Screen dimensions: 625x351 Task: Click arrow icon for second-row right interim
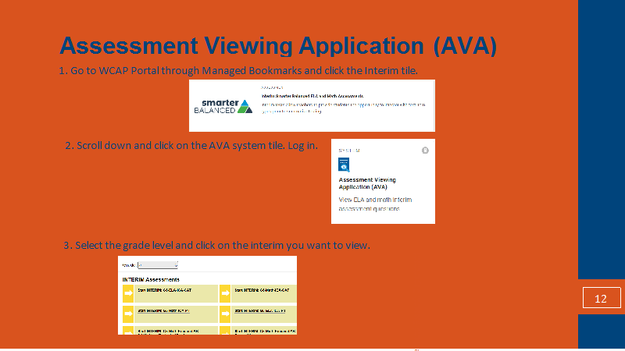coord(225,314)
